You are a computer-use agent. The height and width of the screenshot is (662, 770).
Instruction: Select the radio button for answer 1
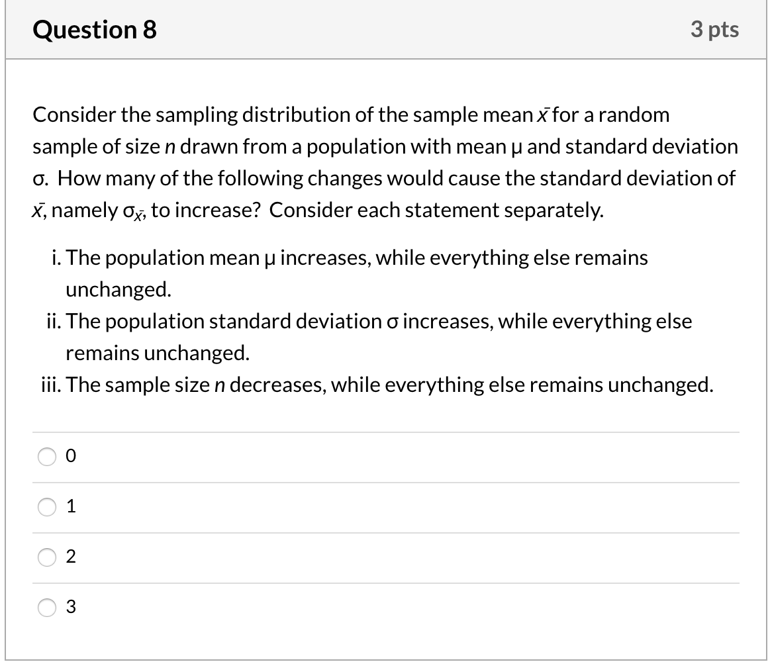tap(46, 507)
